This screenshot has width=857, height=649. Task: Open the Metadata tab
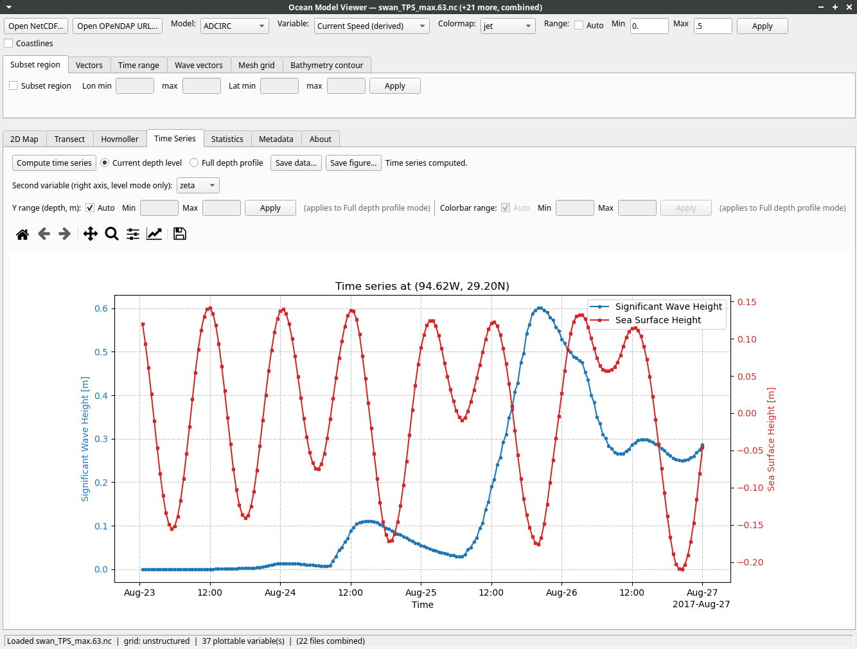click(x=276, y=139)
